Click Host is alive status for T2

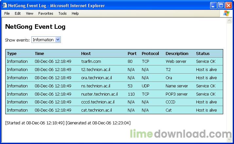tap(207, 69)
